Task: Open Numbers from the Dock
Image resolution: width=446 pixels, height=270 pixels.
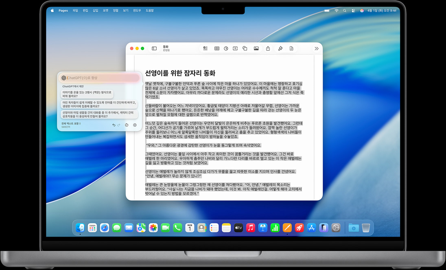Action: (x=275, y=228)
